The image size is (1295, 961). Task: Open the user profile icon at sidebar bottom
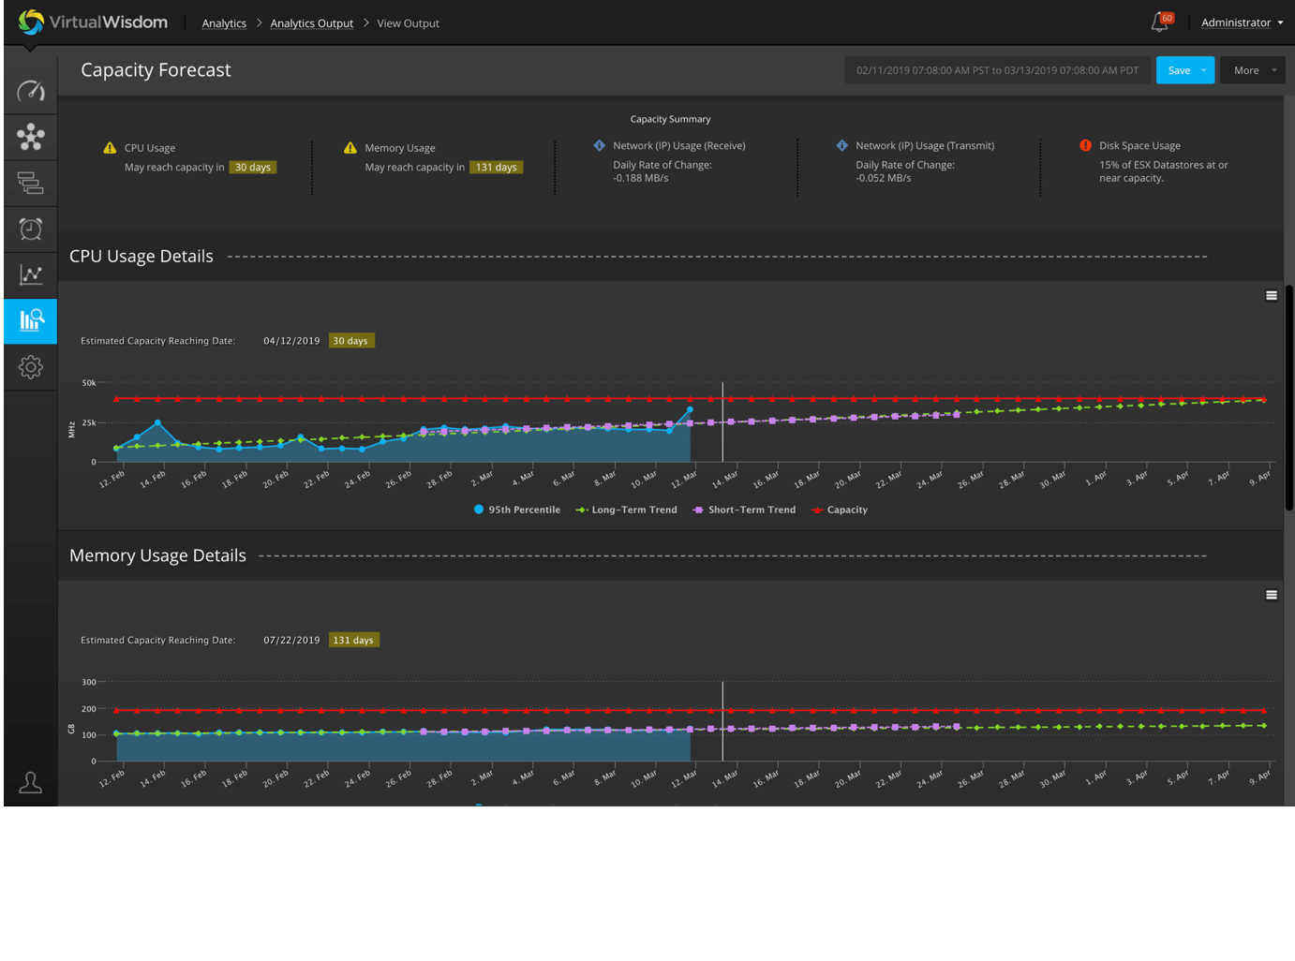(x=30, y=783)
